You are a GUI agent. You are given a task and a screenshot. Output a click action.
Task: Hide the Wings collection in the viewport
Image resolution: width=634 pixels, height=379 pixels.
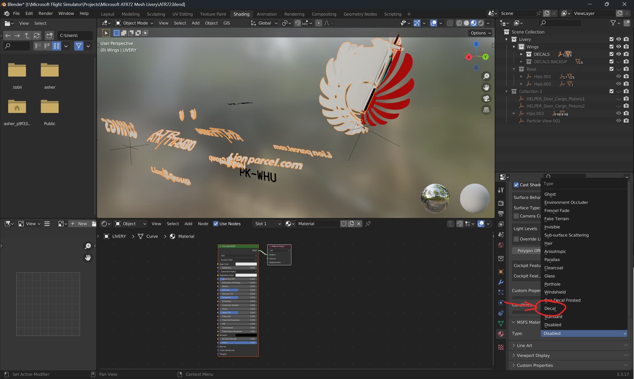618,47
